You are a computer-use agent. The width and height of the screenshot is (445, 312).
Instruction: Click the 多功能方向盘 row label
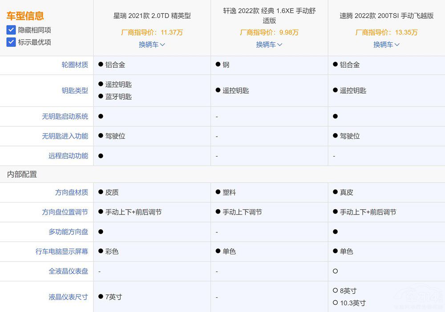click(68, 232)
